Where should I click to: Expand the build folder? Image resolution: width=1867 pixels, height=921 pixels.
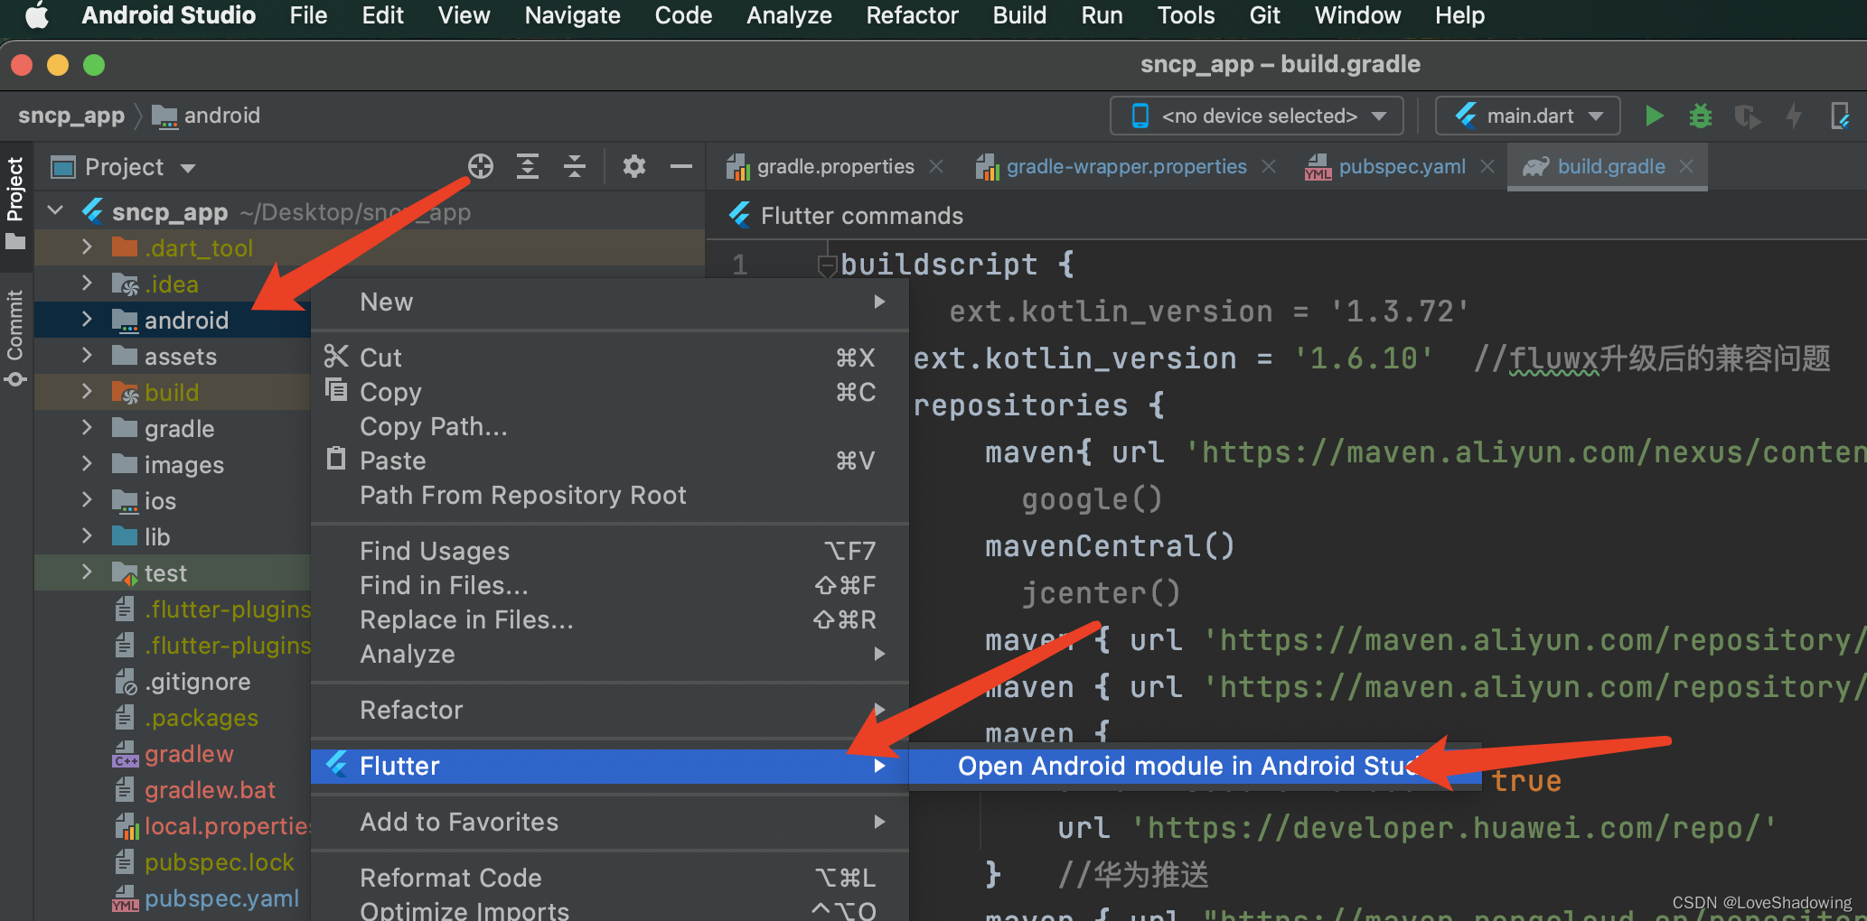87,392
